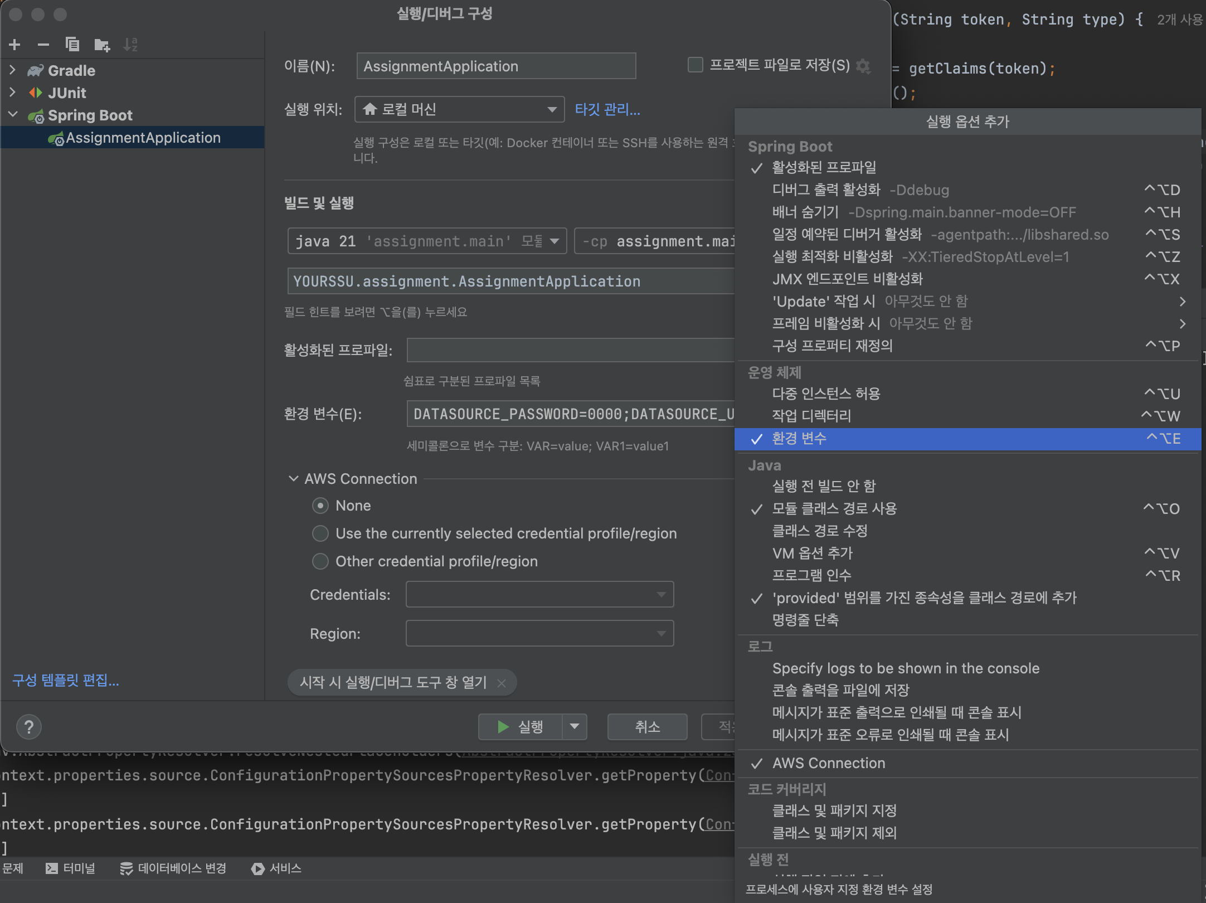Open help with the question mark icon
The image size is (1206, 903).
(x=29, y=727)
